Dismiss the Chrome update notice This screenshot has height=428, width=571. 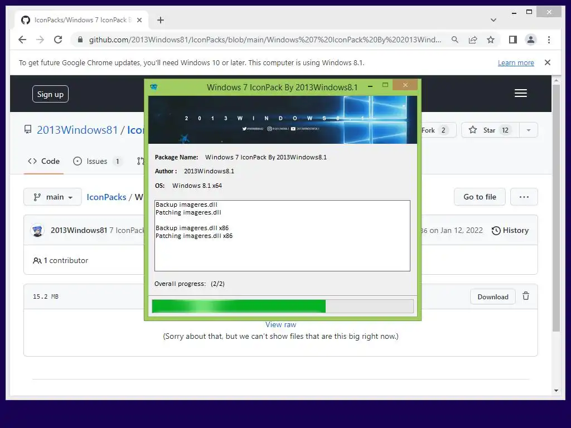[548, 62]
